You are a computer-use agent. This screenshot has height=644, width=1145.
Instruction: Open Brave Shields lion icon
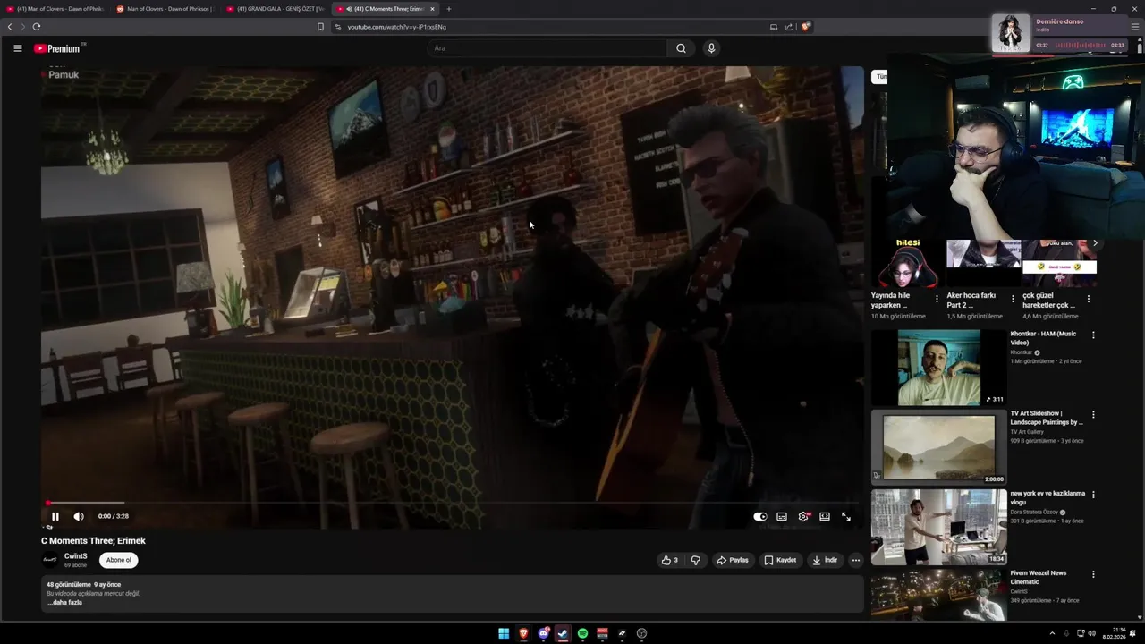pyautogui.click(x=805, y=27)
